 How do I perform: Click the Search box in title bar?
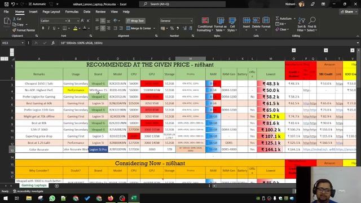[182, 4]
